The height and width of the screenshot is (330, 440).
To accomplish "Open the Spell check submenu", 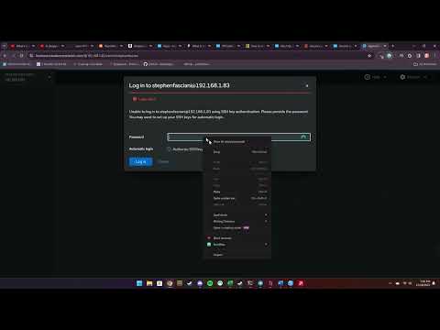I will 237,215.
